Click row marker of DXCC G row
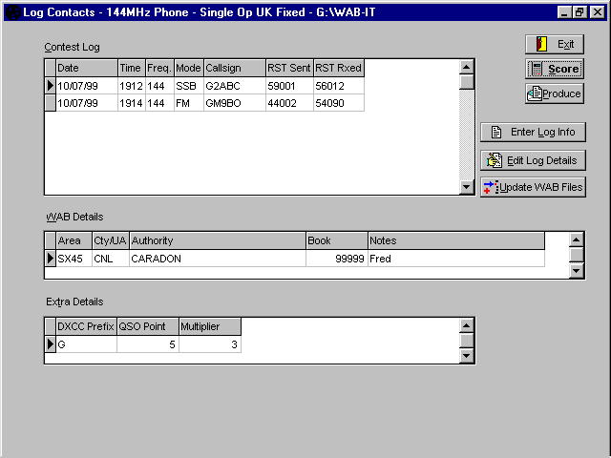Viewport: 611px width, 458px height. pyautogui.click(x=51, y=343)
